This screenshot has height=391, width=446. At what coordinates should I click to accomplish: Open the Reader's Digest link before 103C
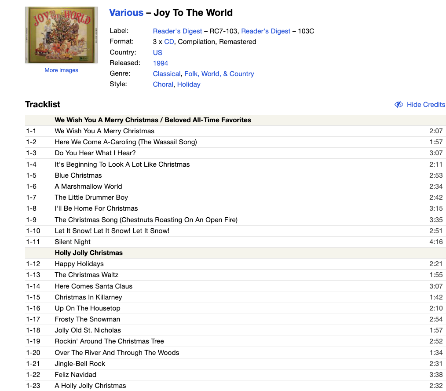pyautogui.click(x=266, y=31)
